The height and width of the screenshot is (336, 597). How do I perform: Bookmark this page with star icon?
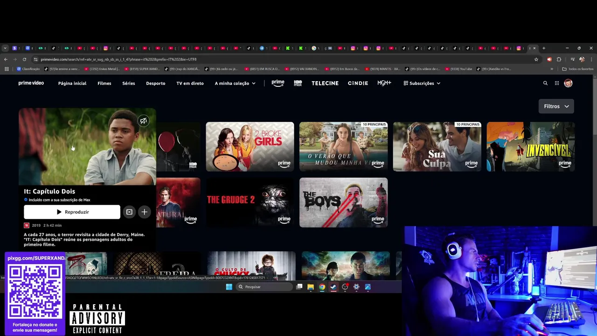536,59
